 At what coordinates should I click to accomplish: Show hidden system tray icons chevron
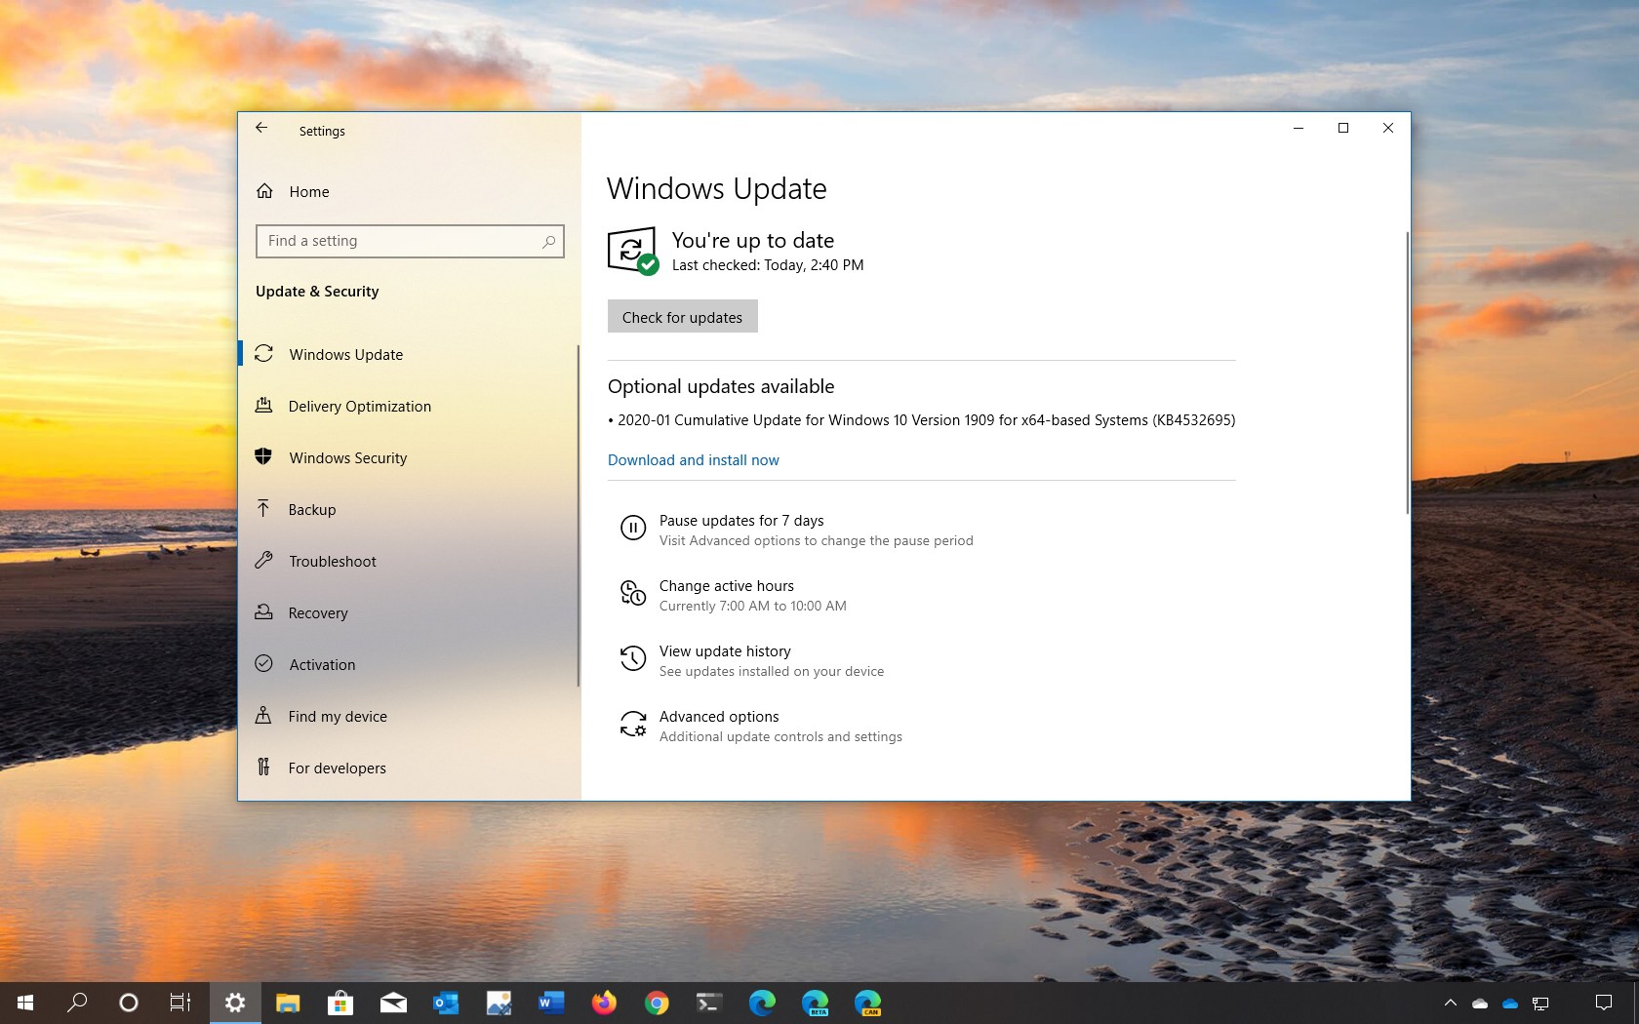[1451, 1003]
